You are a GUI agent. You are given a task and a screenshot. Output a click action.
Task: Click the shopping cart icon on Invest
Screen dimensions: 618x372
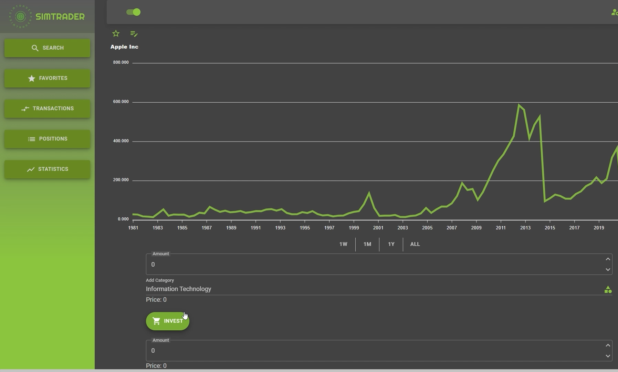coord(156,321)
